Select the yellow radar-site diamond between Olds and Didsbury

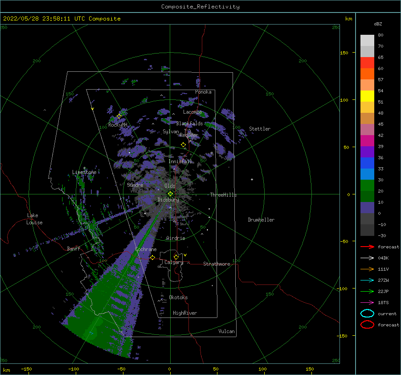pos(170,194)
